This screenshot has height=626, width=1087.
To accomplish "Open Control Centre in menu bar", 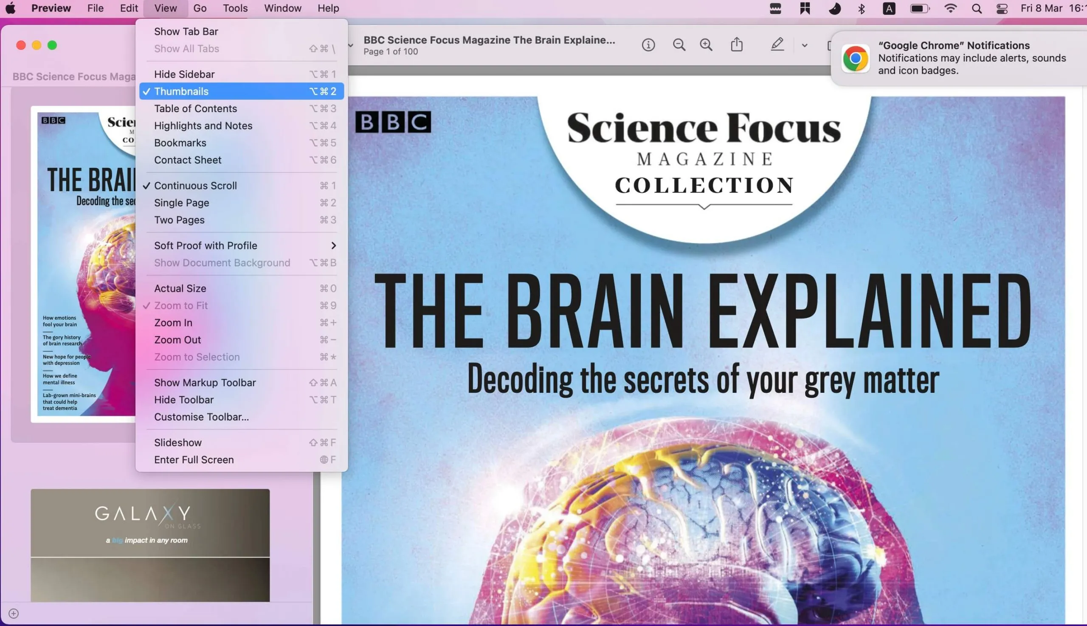I will click(x=1002, y=8).
